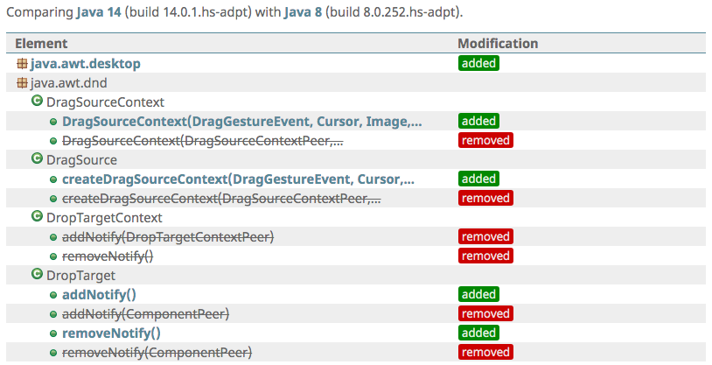Click the method bullet before addNotify(ComponentPeer)

coord(53,314)
